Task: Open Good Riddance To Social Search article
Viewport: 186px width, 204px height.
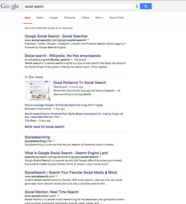Action: click(79, 82)
